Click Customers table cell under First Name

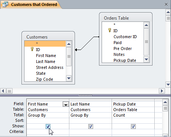[x=48, y=110]
